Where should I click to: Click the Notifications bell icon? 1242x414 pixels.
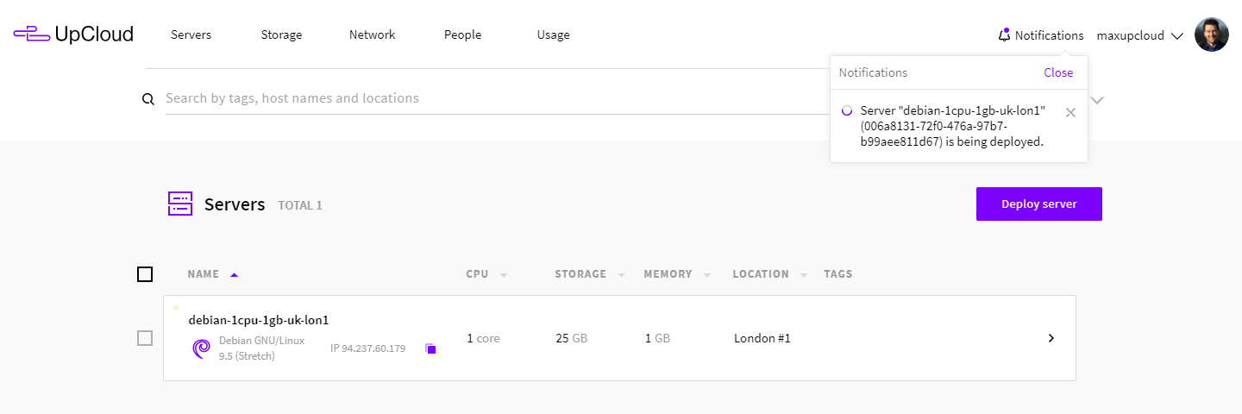click(x=1004, y=35)
